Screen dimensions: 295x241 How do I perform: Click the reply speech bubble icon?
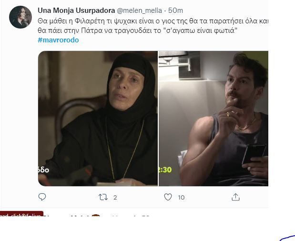[42, 197]
